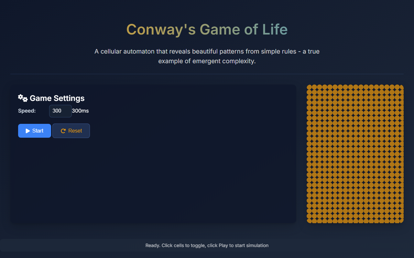Screen dimensions: 414x258
Task: Click the Speed label text
Action: pos(27,111)
